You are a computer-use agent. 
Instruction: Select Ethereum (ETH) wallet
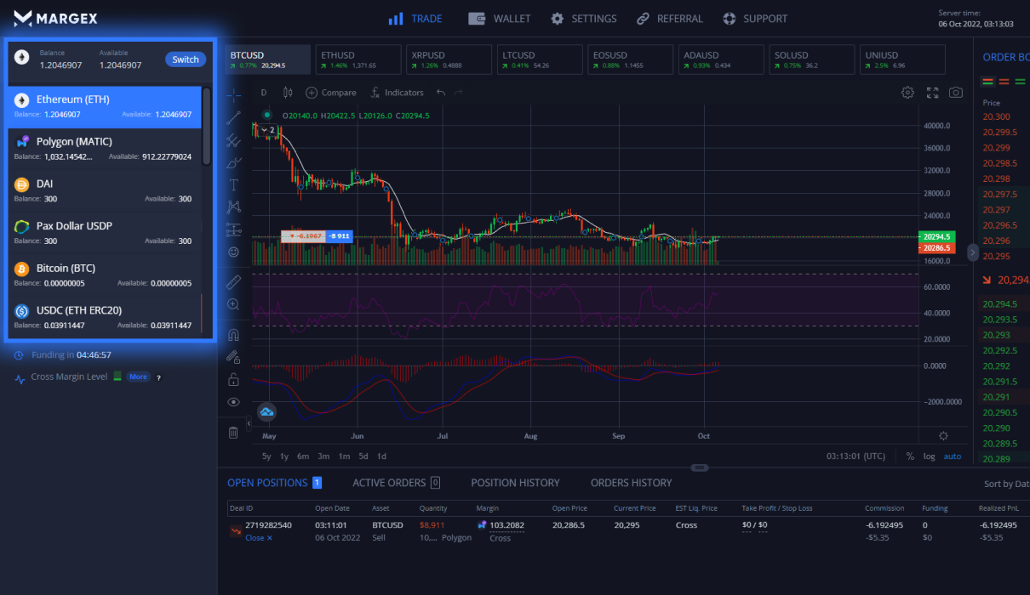104,106
